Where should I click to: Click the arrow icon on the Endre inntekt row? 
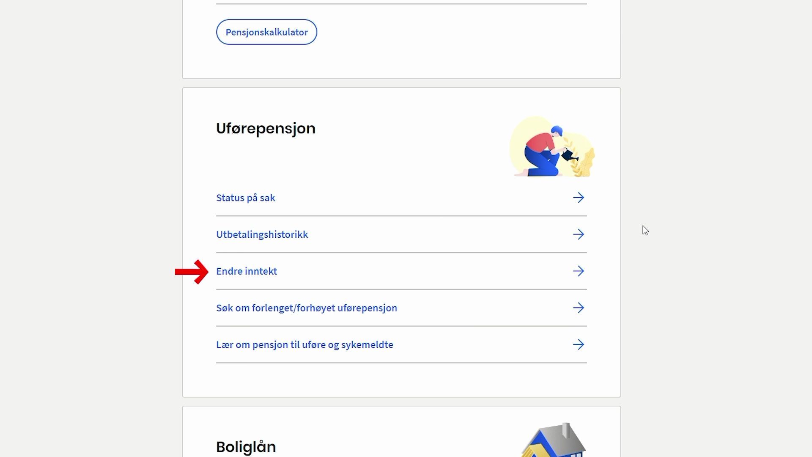[x=579, y=271]
